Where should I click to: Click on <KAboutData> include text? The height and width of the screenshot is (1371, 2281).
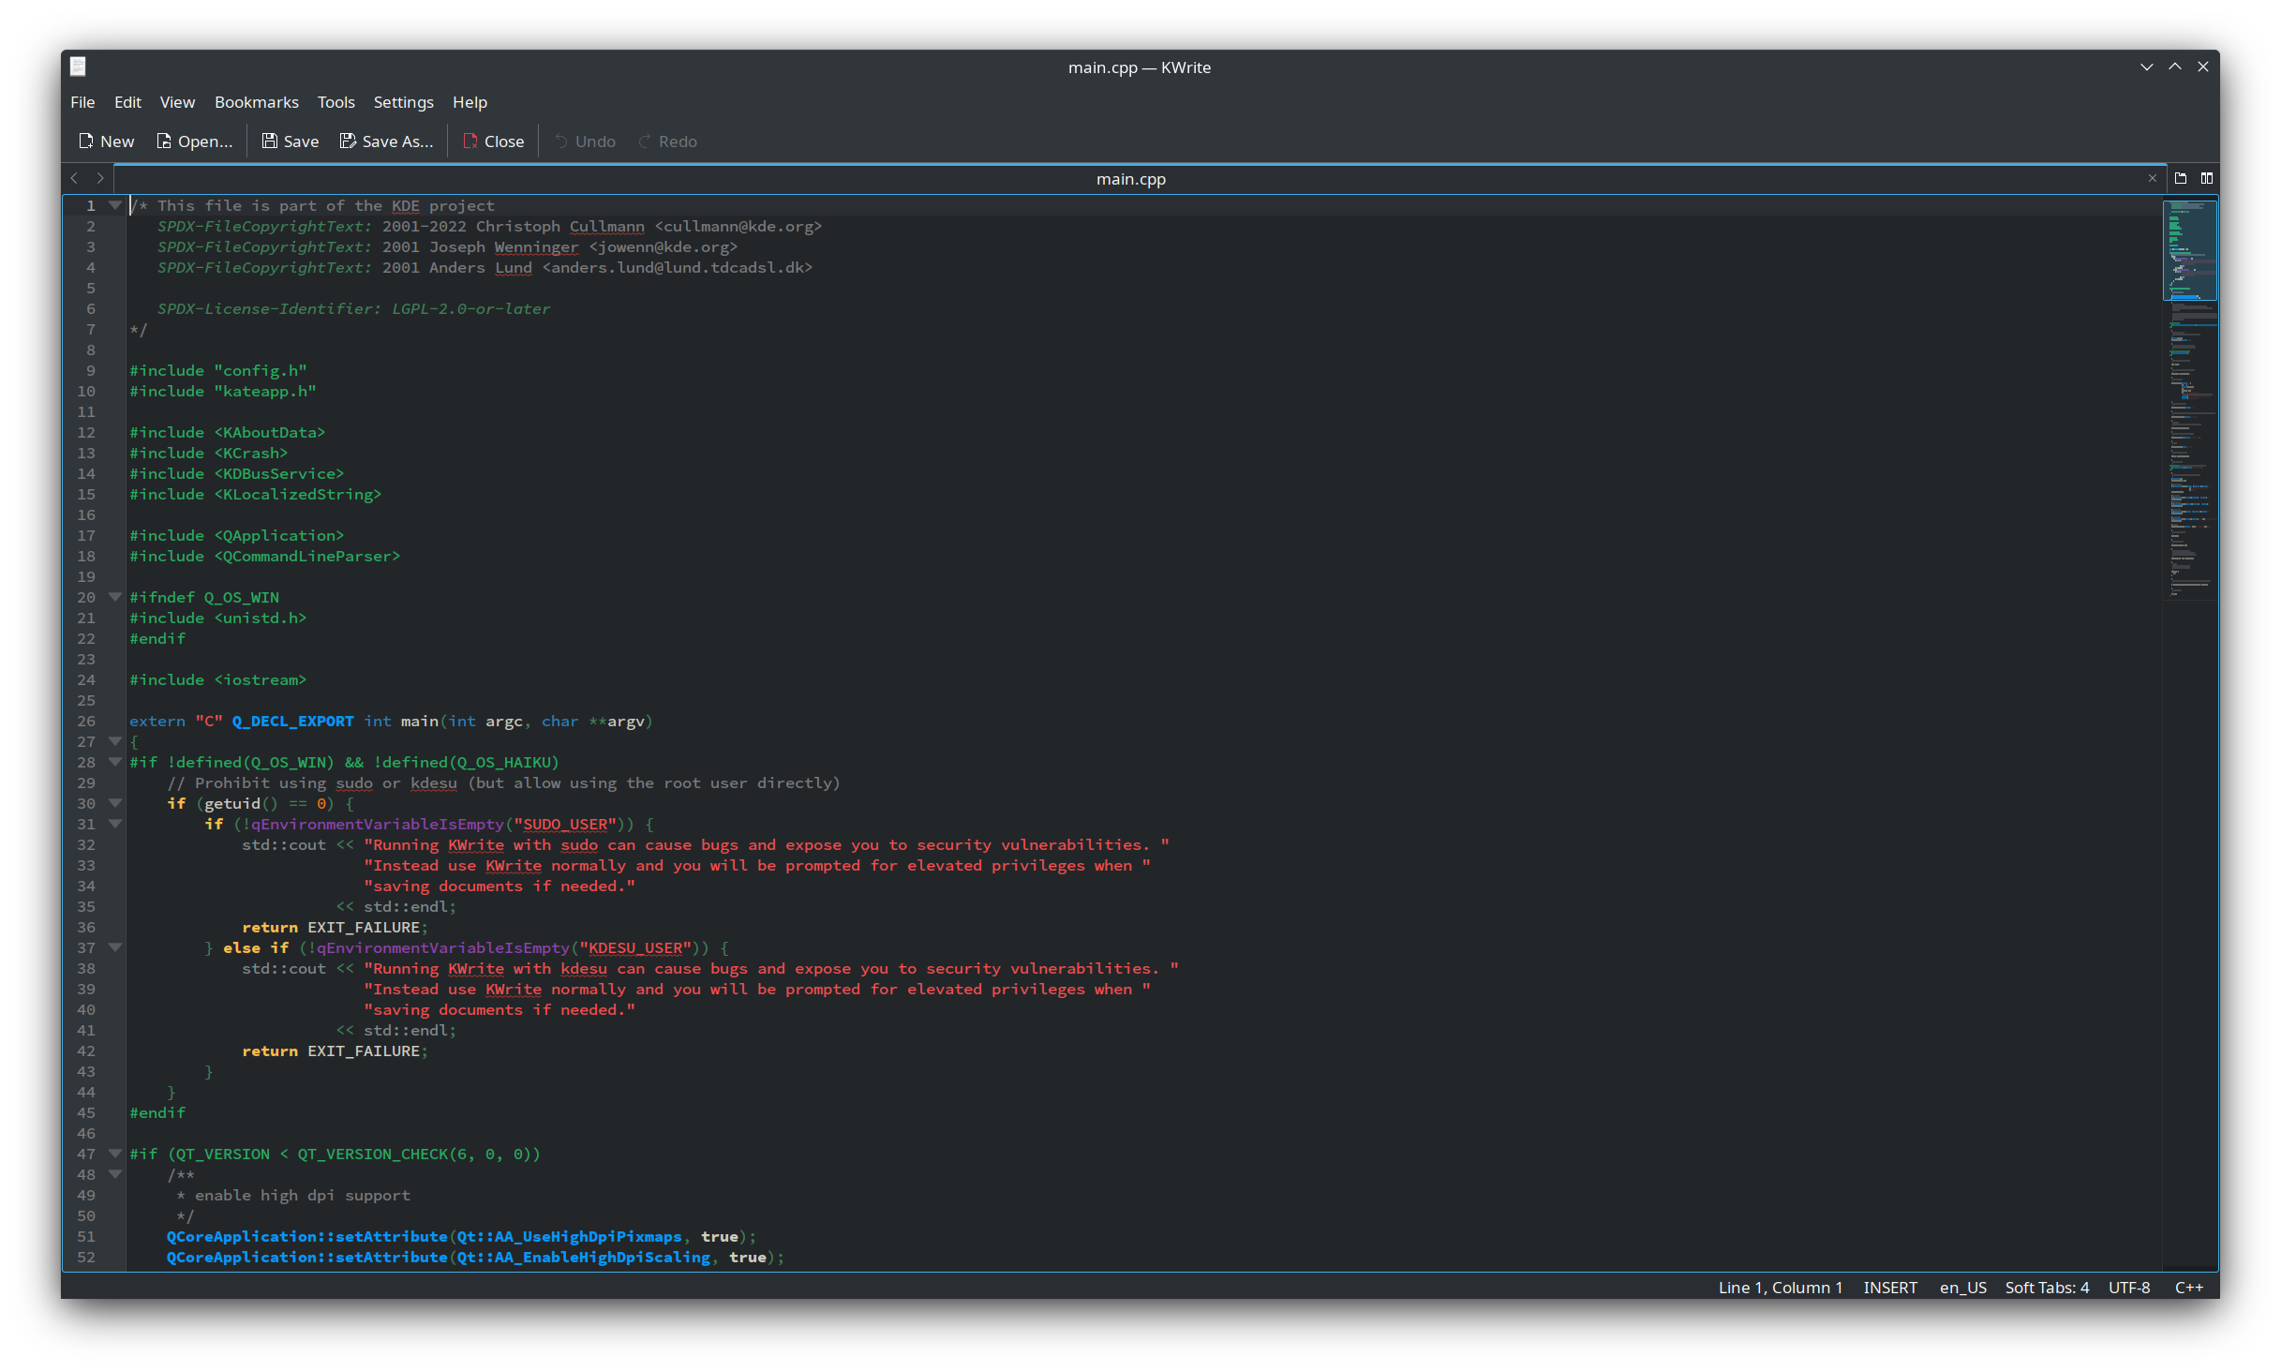click(x=270, y=432)
